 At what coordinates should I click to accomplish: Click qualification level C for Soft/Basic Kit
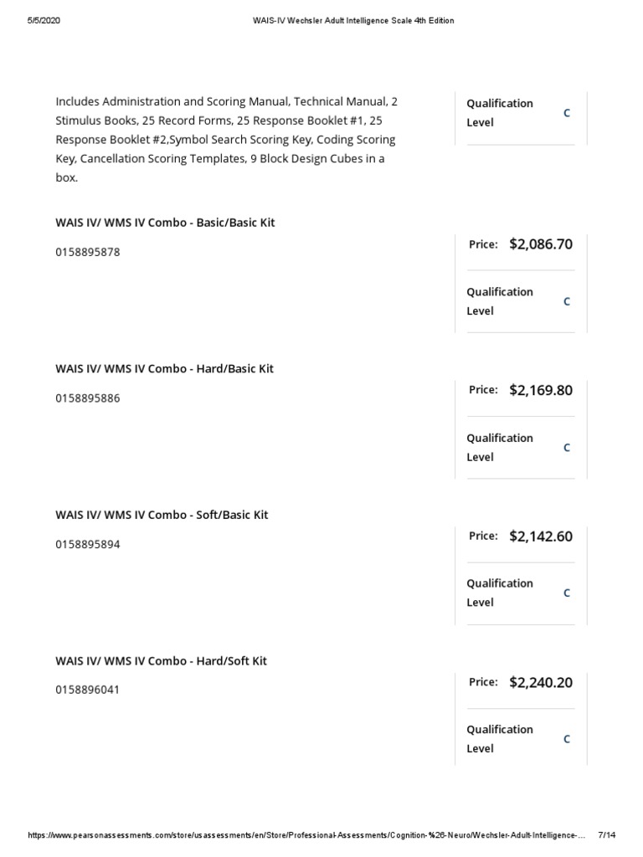click(x=567, y=593)
